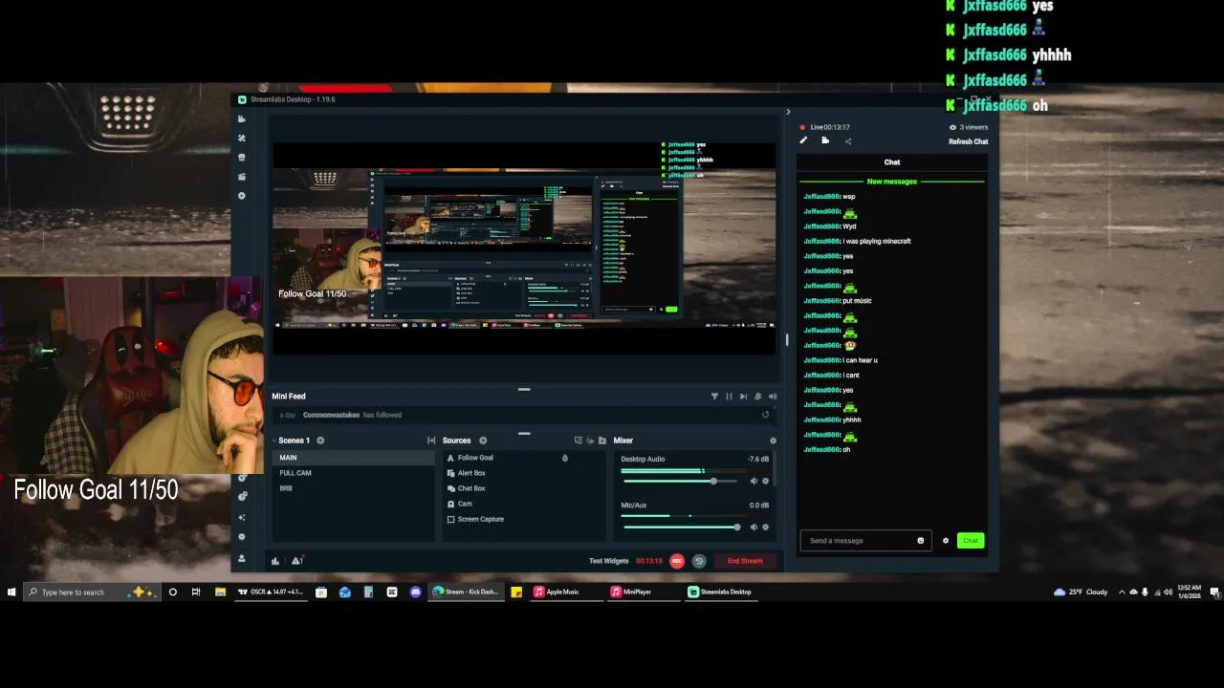This screenshot has width=1224, height=688.
Task: Pause the Mini Feed alert queue
Action: (x=729, y=397)
